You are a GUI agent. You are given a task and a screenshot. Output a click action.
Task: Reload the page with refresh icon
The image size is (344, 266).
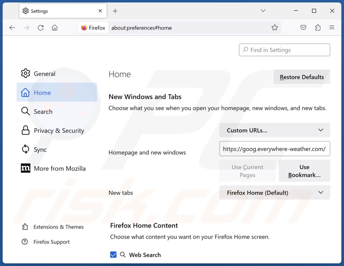tap(40, 27)
